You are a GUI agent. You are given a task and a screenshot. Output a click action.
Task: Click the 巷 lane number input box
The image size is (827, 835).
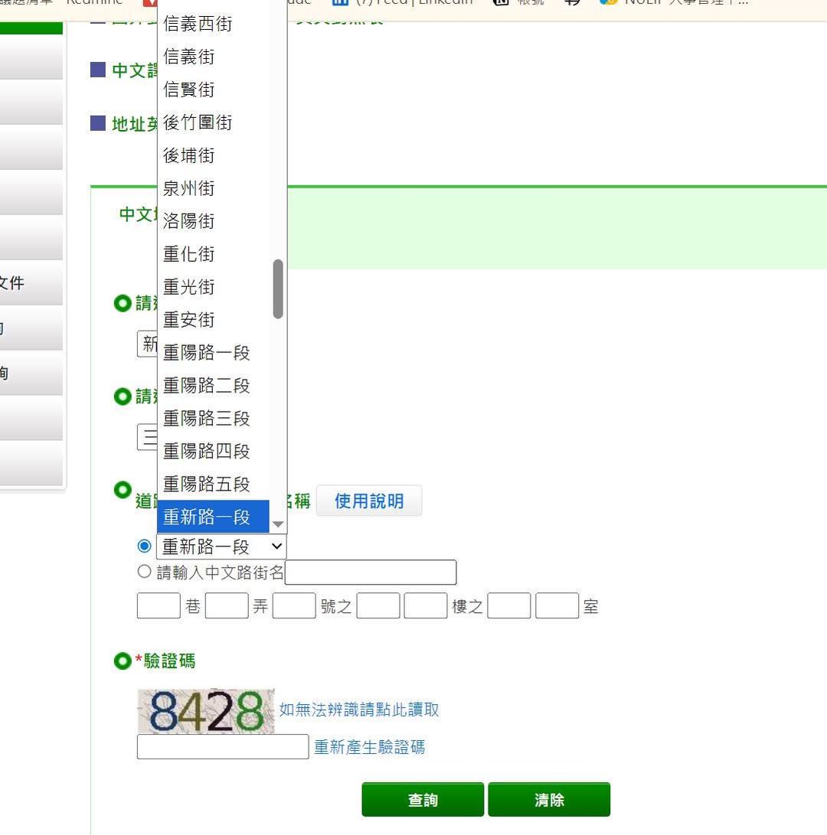(159, 605)
